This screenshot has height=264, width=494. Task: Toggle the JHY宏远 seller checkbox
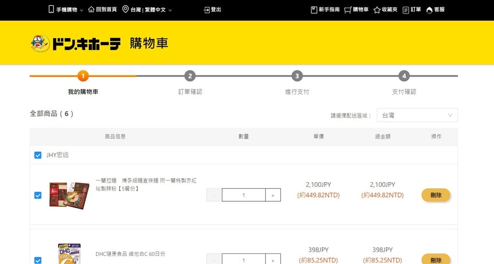38,155
